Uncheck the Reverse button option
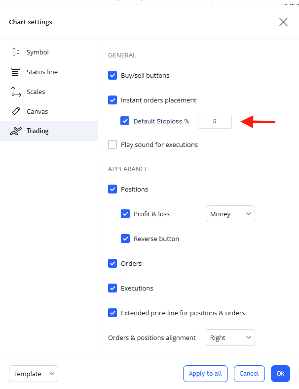This screenshot has height=389, width=299. 125,239
